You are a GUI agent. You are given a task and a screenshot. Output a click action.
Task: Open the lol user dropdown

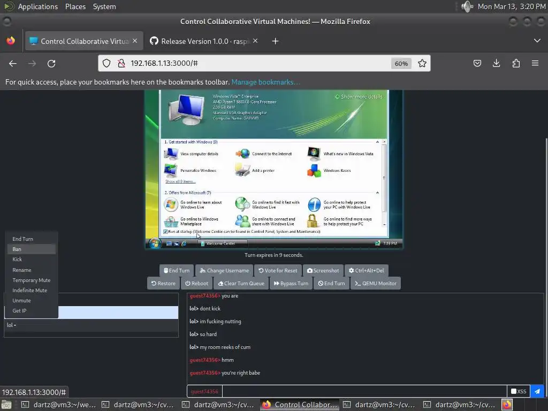click(x=12, y=325)
